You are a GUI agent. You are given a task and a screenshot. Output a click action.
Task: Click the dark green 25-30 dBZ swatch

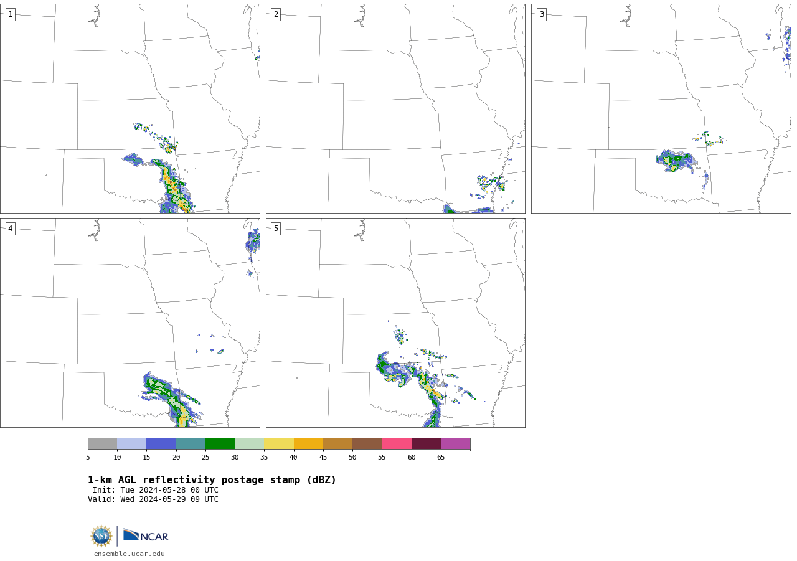click(220, 444)
